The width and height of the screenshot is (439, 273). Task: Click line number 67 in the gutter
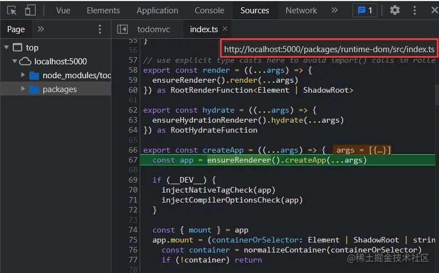(133, 160)
